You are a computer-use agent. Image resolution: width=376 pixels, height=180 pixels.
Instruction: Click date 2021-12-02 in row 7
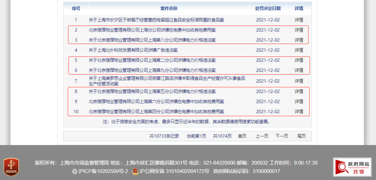pyautogui.click(x=268, y=81)
